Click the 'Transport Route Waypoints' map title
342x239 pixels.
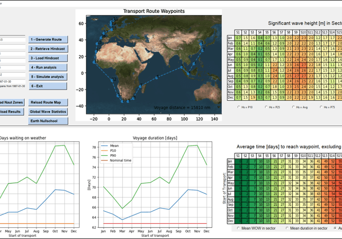(154, 12)
